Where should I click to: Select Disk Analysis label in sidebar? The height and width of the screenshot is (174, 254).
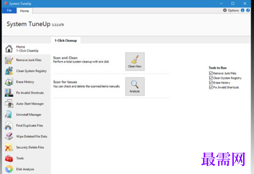click(25, 169)
